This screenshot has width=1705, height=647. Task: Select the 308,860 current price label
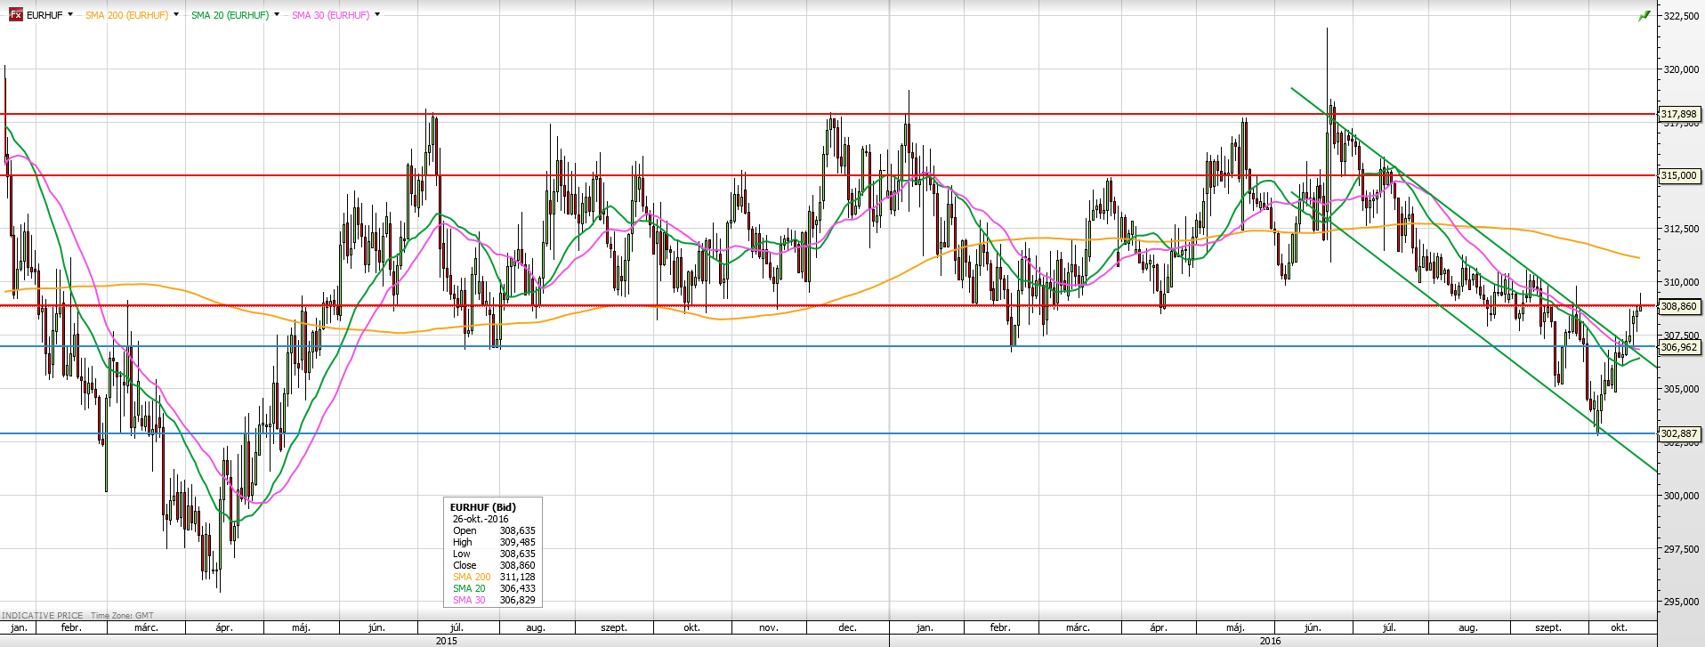tap(1679, 306)
